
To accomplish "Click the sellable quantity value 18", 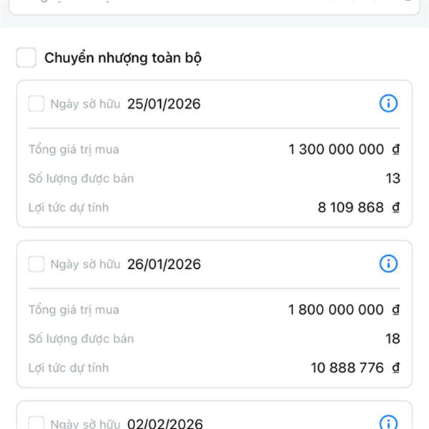I will 393,339.
